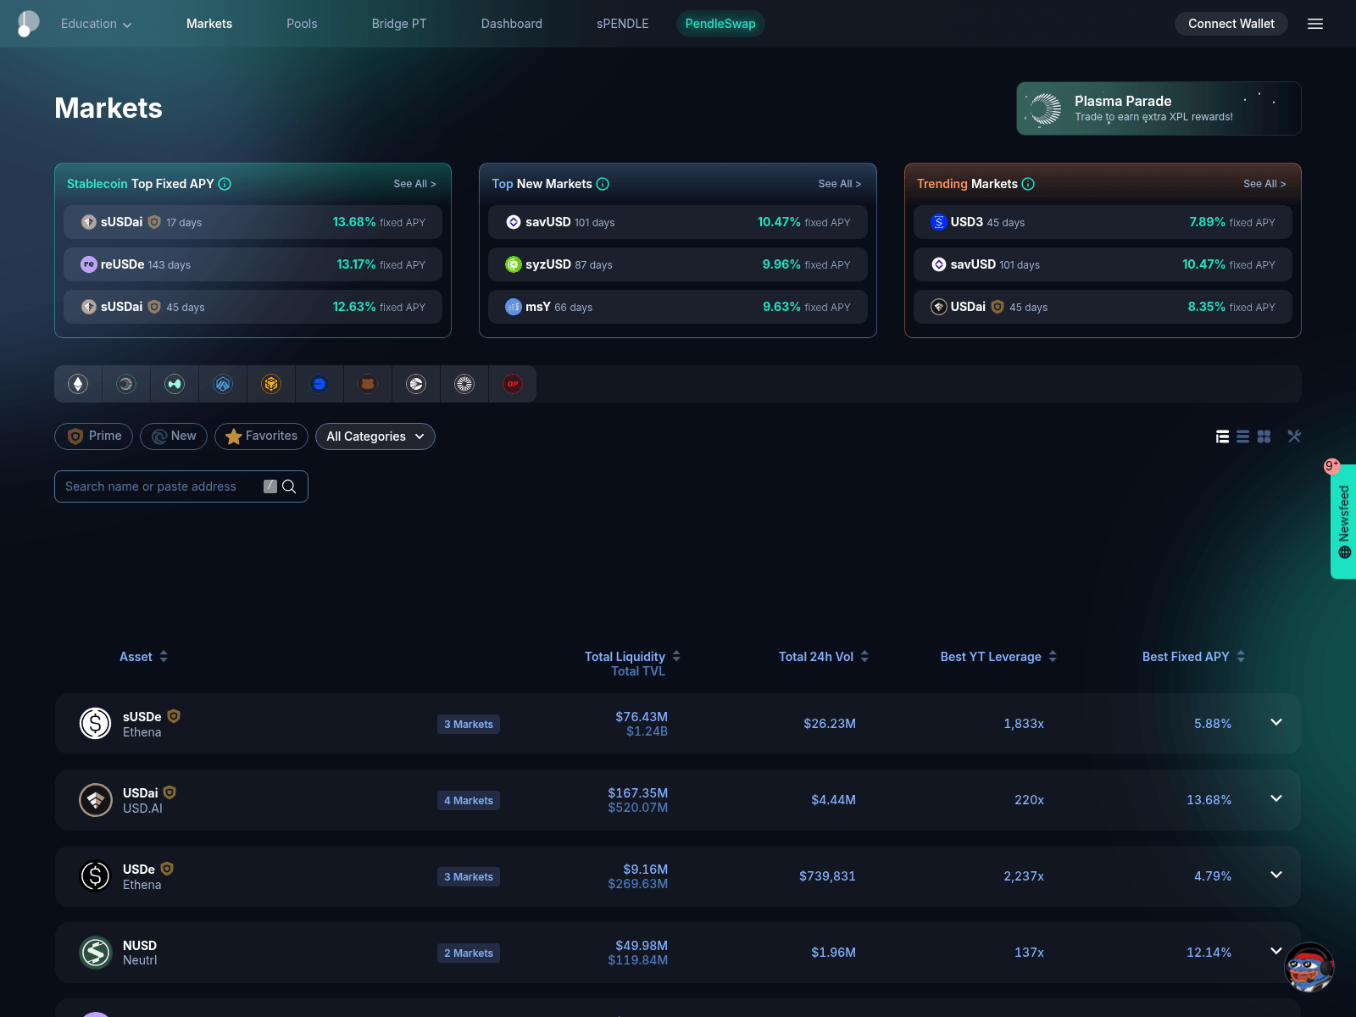Viewport: 1356px width, 1017px height.
Task: Toggle the Prime markets filter
Action: coord(93,436)
